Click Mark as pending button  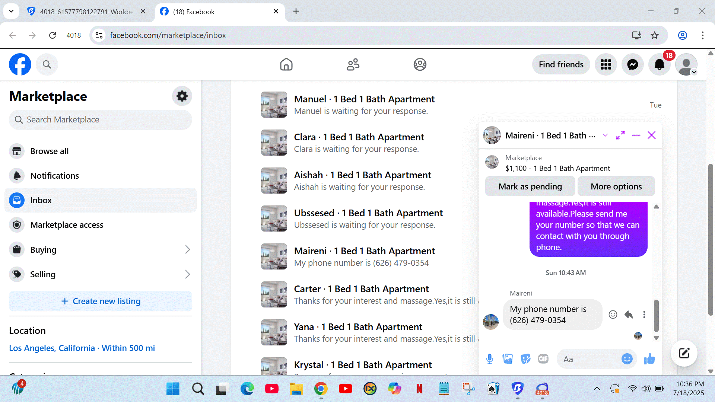point(530,186)
